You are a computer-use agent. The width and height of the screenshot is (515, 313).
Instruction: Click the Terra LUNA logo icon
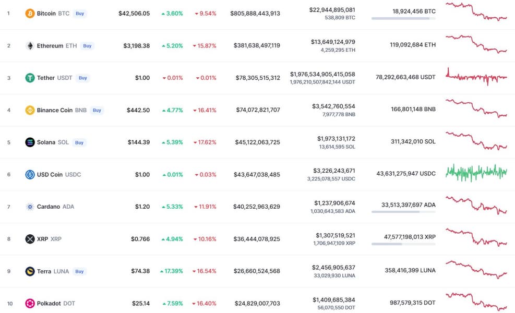(30, 271)
